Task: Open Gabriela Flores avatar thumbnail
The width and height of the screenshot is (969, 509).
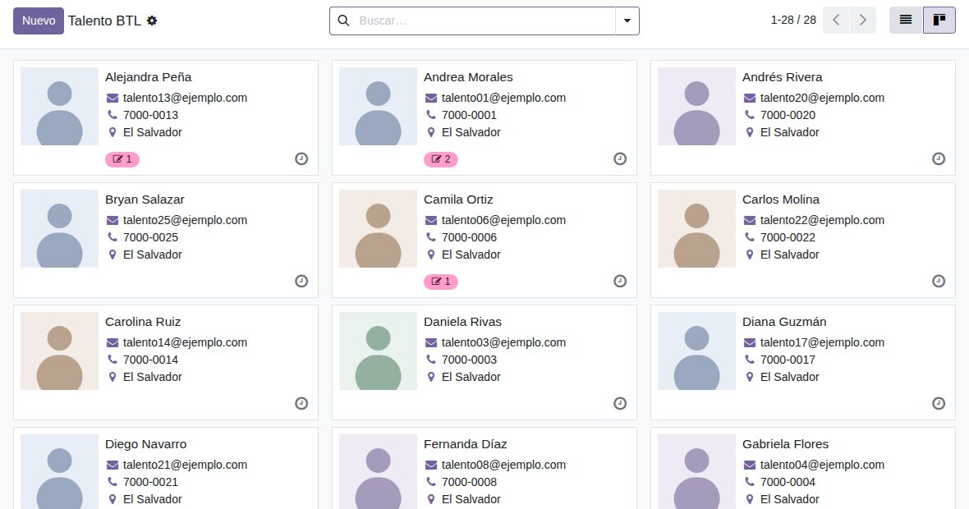Action: pyautogui.click(x=696, y=471)
